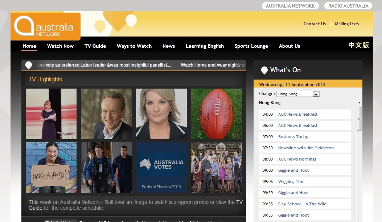Open Learning English menu item
The width and height of the screenshot is (382, 222).
coord(205,46)
